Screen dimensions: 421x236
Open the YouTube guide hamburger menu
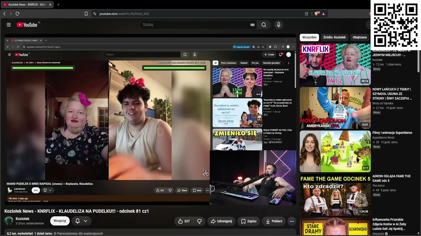(9, 25)
